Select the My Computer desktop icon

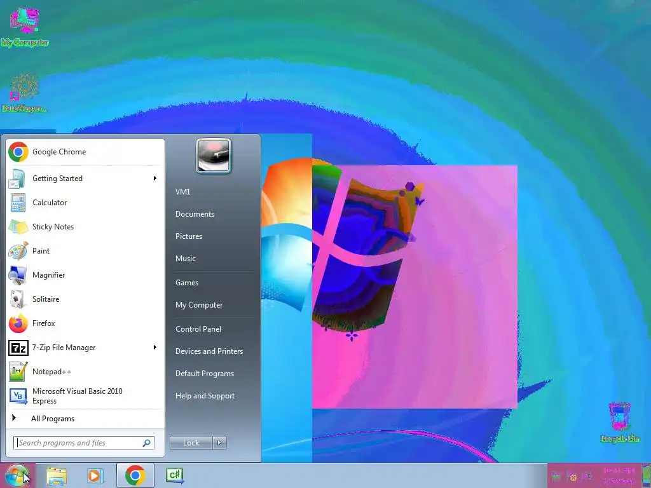click(x=25, y=27)
